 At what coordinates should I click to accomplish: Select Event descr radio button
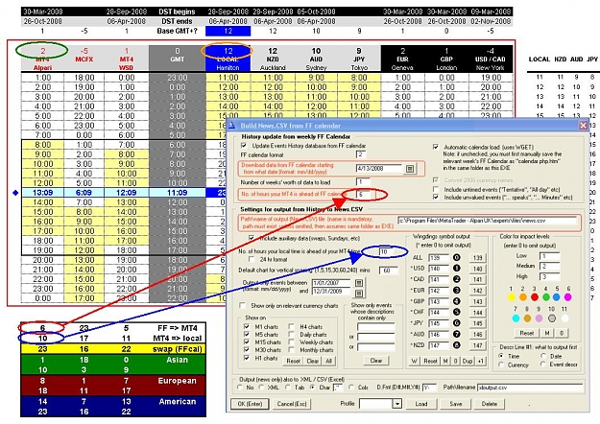(543, 365)
